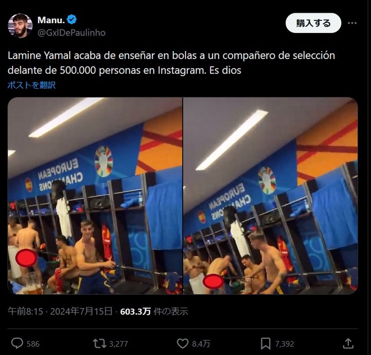Click the 8.4万 likes count
The width and height of the screenshot is (371, 355).
tap(201, 344)
